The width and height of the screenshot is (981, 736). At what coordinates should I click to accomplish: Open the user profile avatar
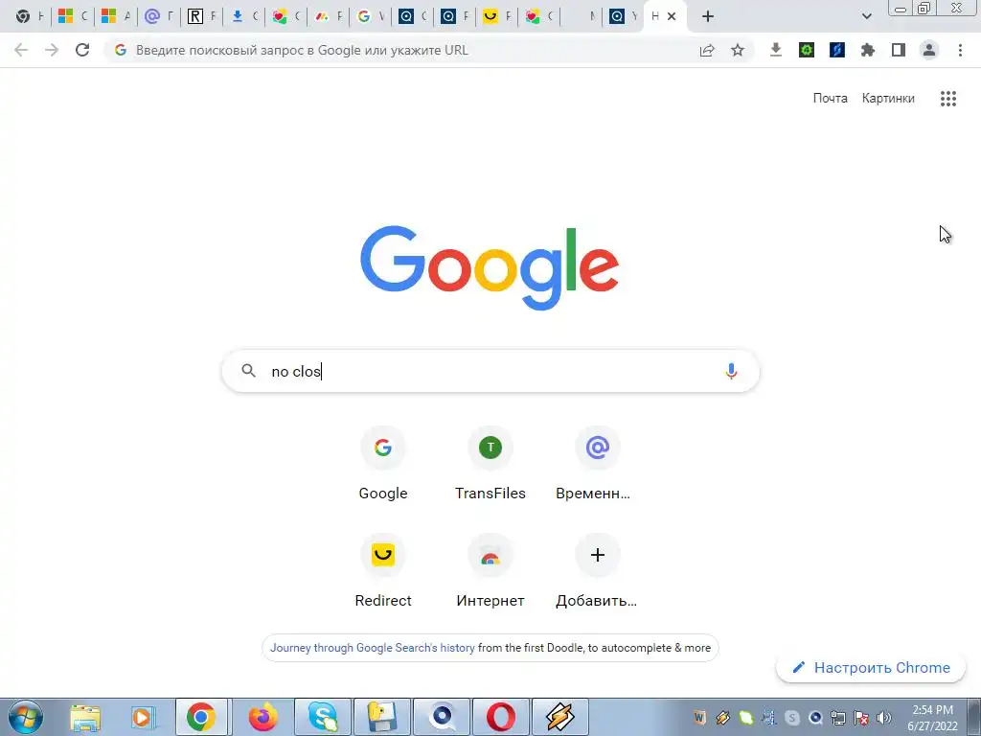click(x=929, y=50)
